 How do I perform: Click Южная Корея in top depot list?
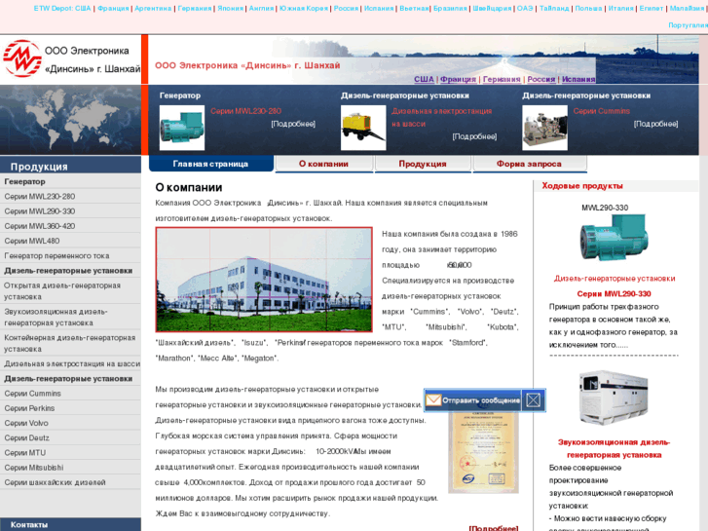pyautogui.click(x=304, y=8)
